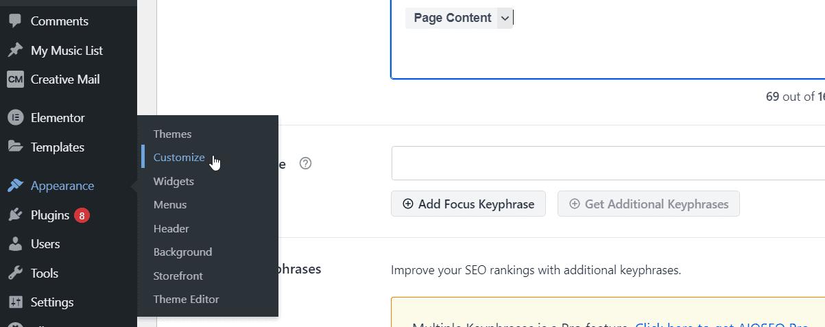Screen dimensions: 825x327
Task: Click the Settings sliders icon
Action: 15,302
